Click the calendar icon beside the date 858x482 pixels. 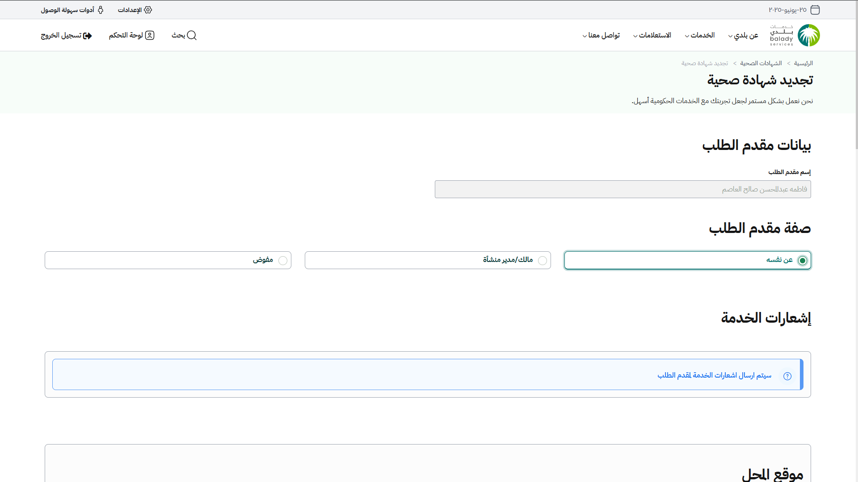coord(815,10)
